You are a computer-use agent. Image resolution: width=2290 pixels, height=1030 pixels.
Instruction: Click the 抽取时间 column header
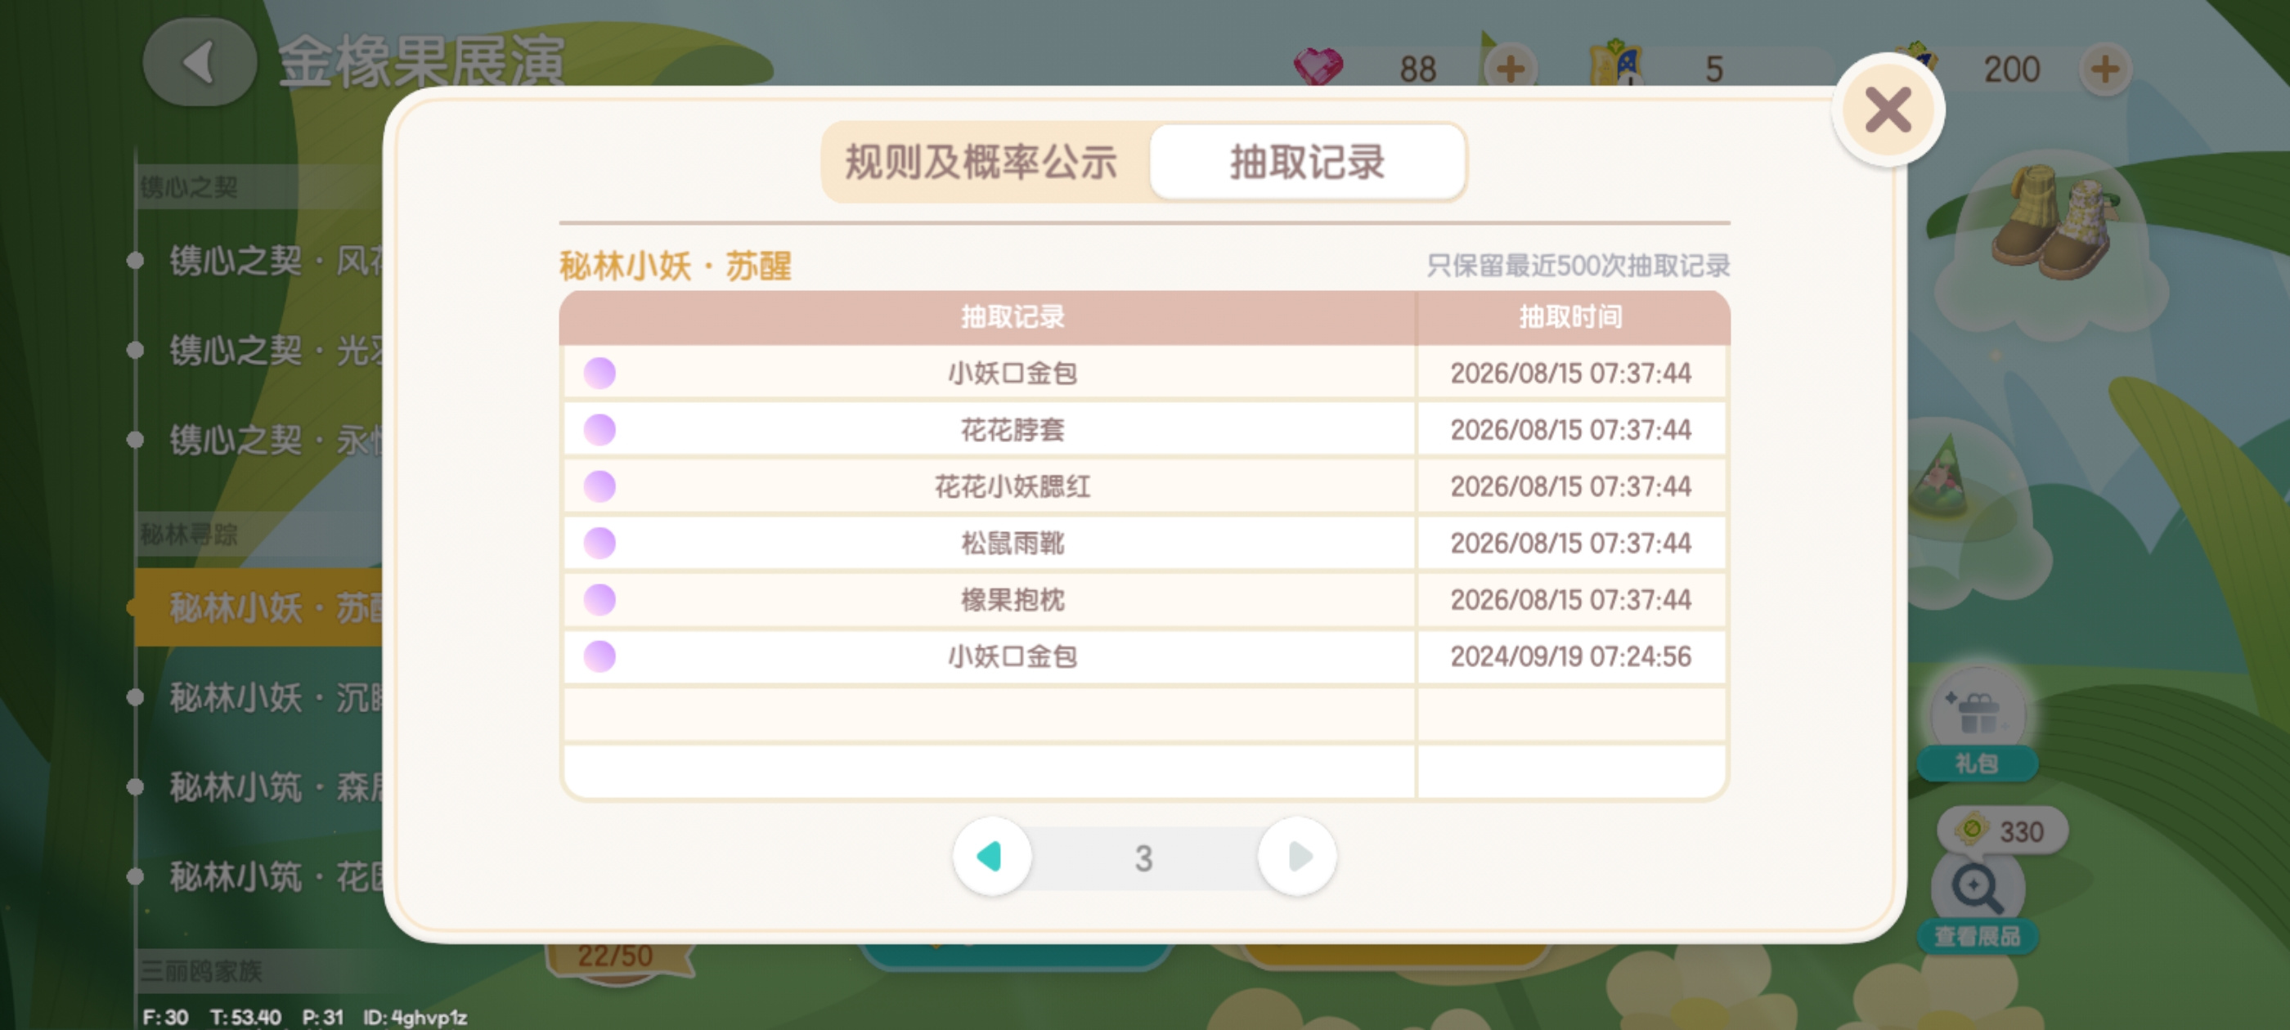click(1571, 316)
